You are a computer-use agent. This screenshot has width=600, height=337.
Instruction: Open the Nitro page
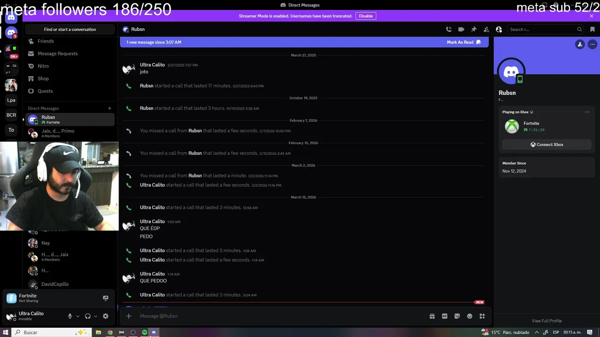pyautogui.click(x=70, y=66)
